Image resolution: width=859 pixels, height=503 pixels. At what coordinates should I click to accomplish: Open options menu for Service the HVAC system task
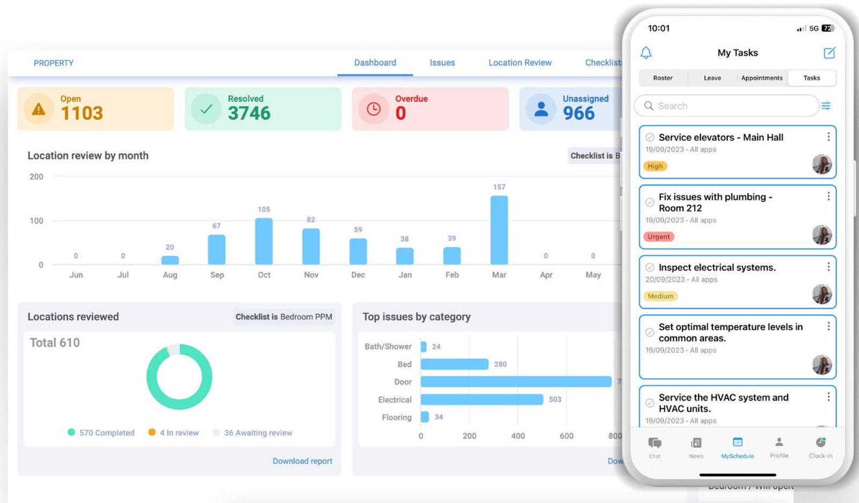(828, 397)
